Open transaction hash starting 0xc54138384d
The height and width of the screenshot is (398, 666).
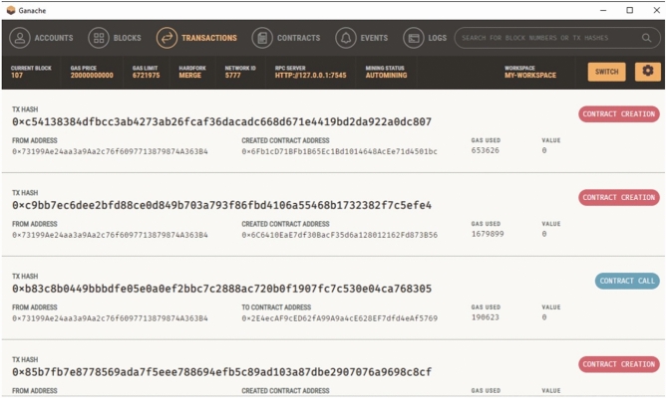[x=221, y=121]
